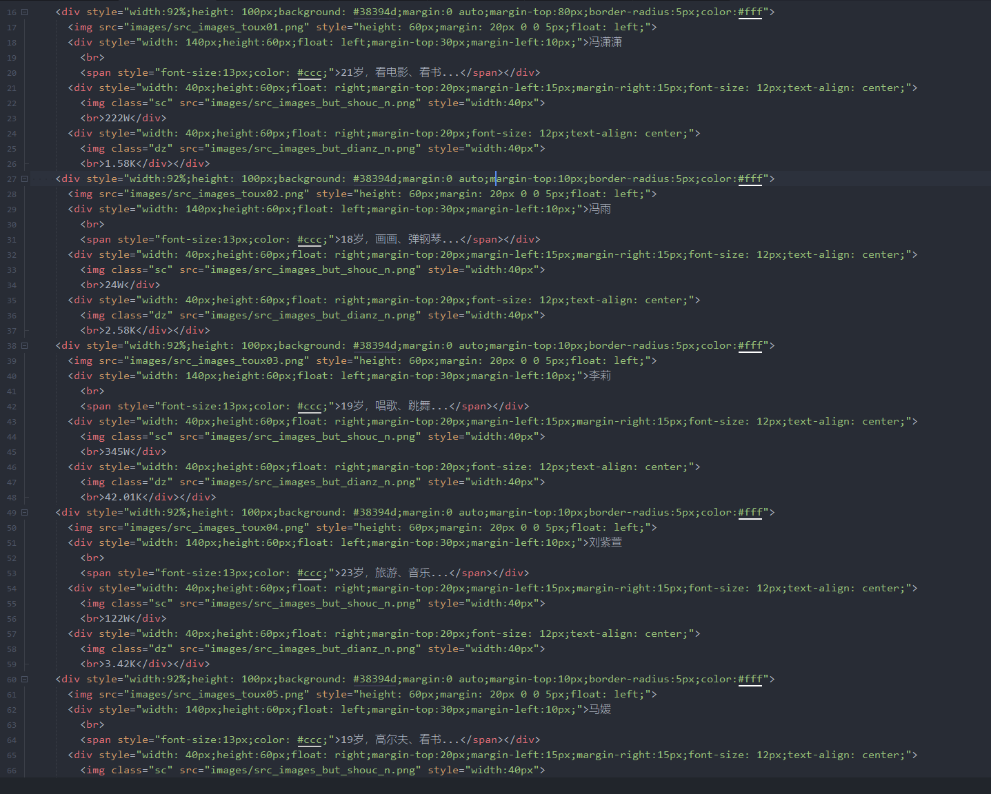The width and height of the screenshot is (991, 794).
Task: Select the #fff color code on line 49
Action: [750, 512]
